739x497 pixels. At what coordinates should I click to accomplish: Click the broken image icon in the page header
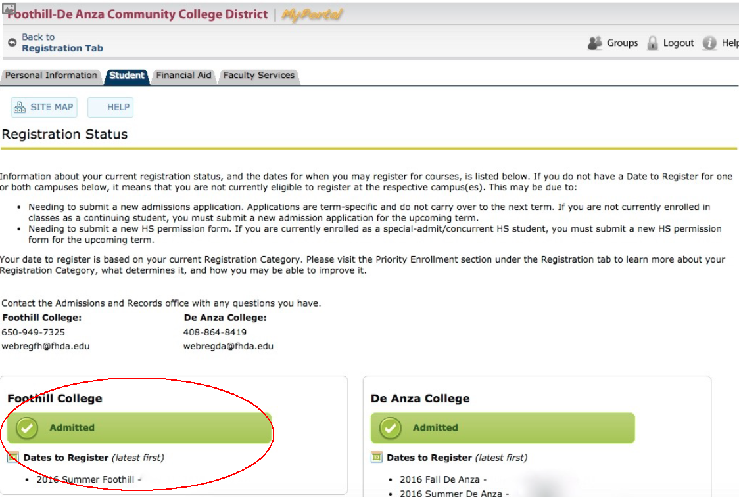tap(9, 9)
